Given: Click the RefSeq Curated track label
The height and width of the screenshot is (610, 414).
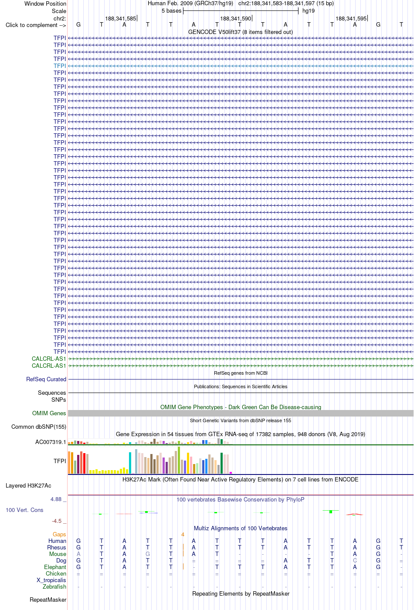Looking at the screenshot, I should click(46, 379).
